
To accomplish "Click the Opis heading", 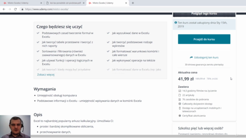I will [38, 115].
